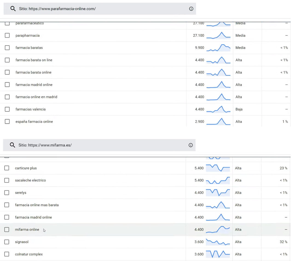Screen dimensions: 292x261
Task: Open trend sparkline for carticure plus
Action: tap(218, 168)
